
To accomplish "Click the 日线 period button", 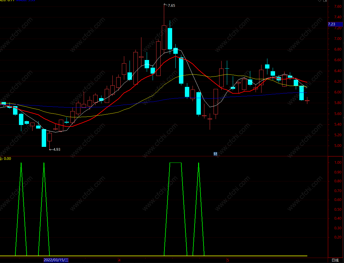I will pos(335,260).
